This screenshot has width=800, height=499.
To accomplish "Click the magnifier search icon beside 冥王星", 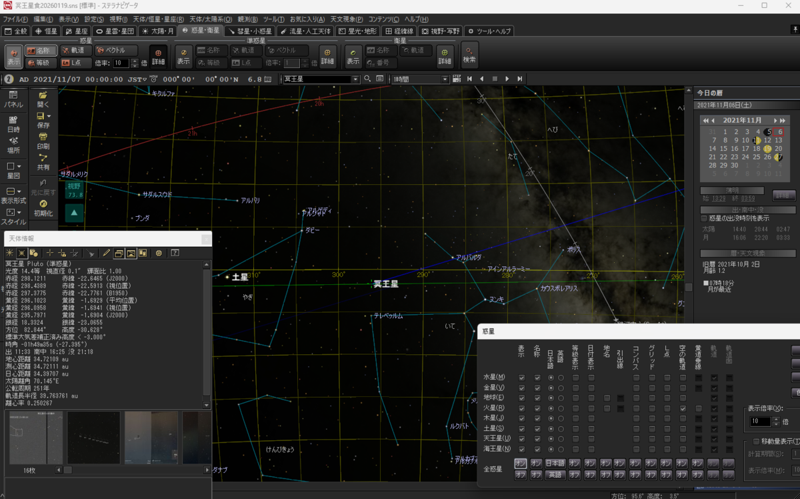I will [369, 79].
